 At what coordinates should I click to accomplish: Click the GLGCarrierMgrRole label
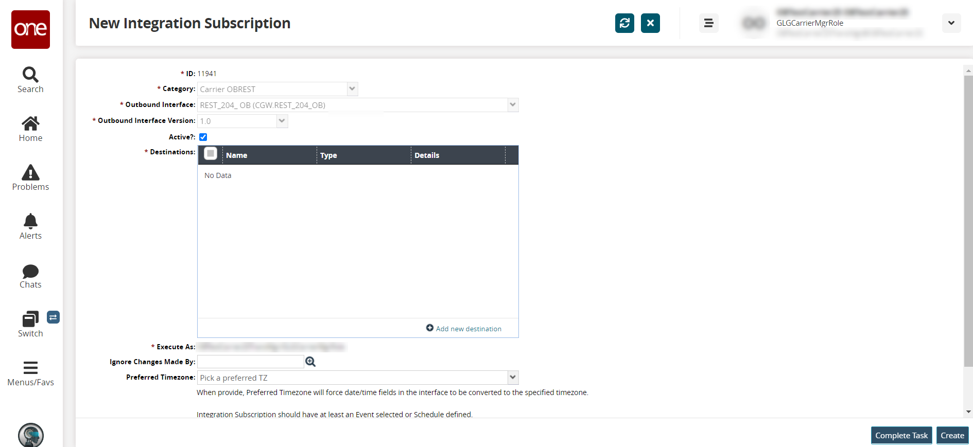point(810,23)
